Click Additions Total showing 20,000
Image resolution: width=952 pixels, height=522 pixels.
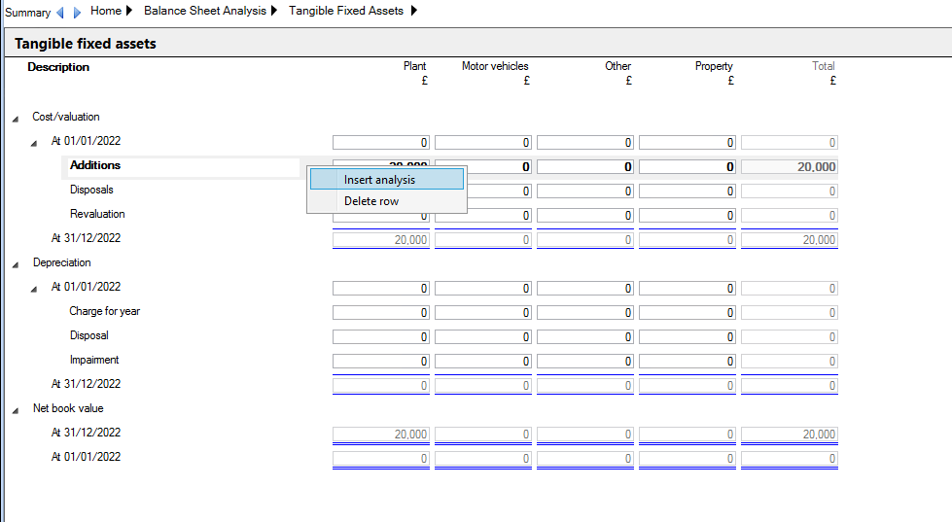click(790, 167)
